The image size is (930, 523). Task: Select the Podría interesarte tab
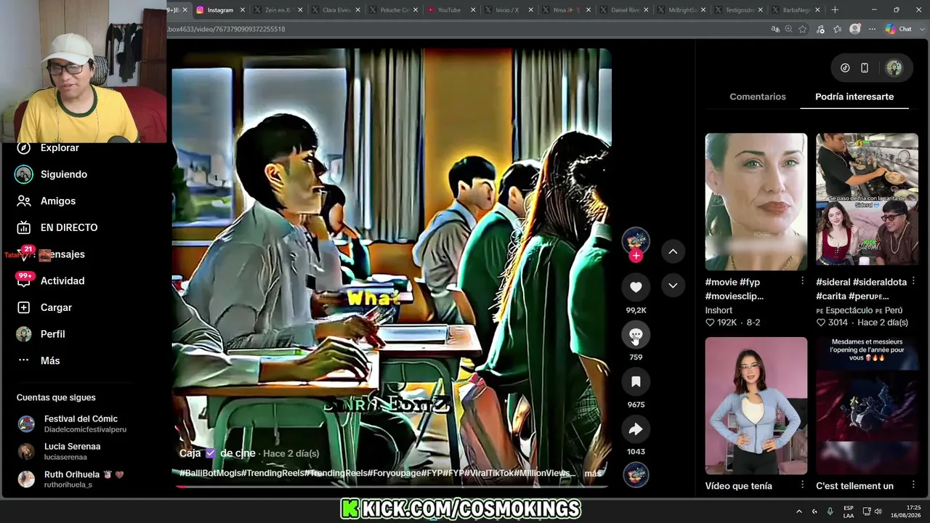(854, 97)
